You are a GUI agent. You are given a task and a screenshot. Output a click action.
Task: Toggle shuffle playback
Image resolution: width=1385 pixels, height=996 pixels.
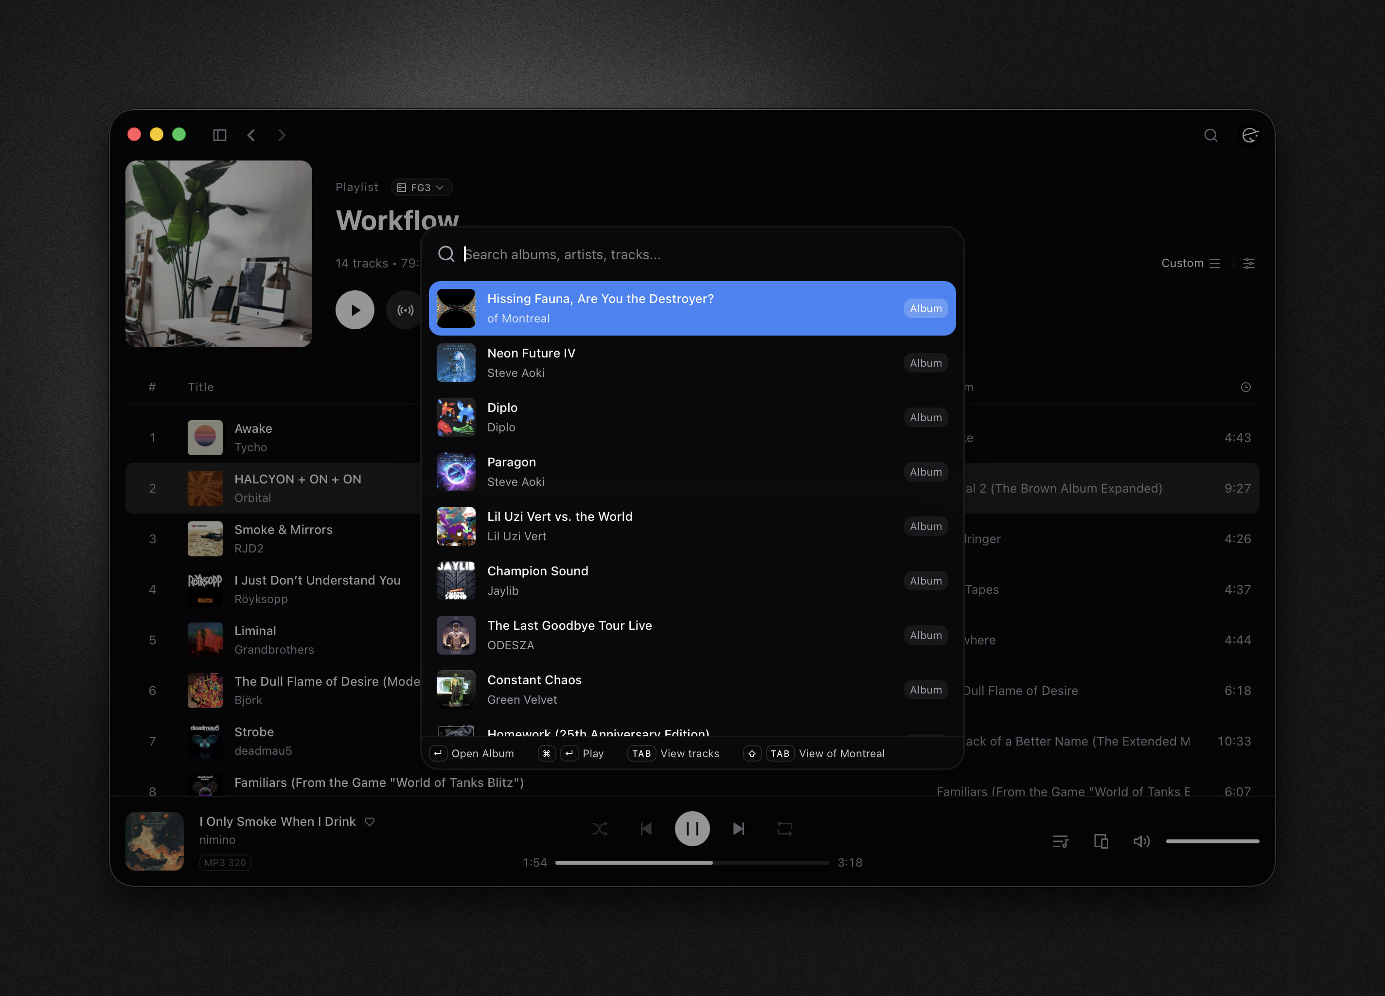(600, 829)
